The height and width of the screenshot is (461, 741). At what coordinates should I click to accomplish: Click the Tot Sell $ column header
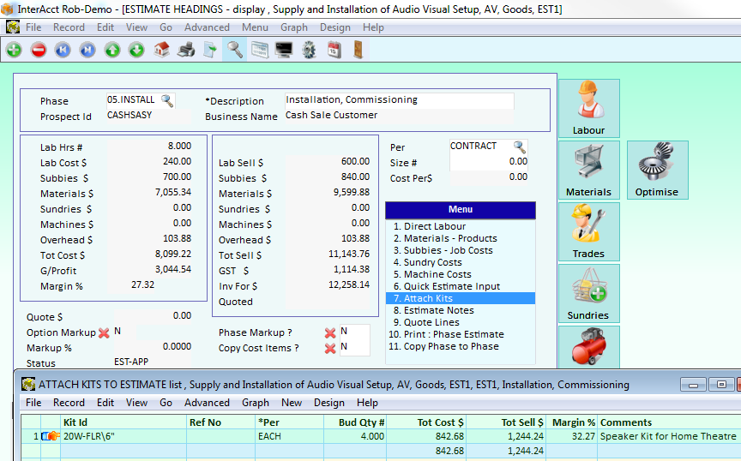click(x=506, y=422)
